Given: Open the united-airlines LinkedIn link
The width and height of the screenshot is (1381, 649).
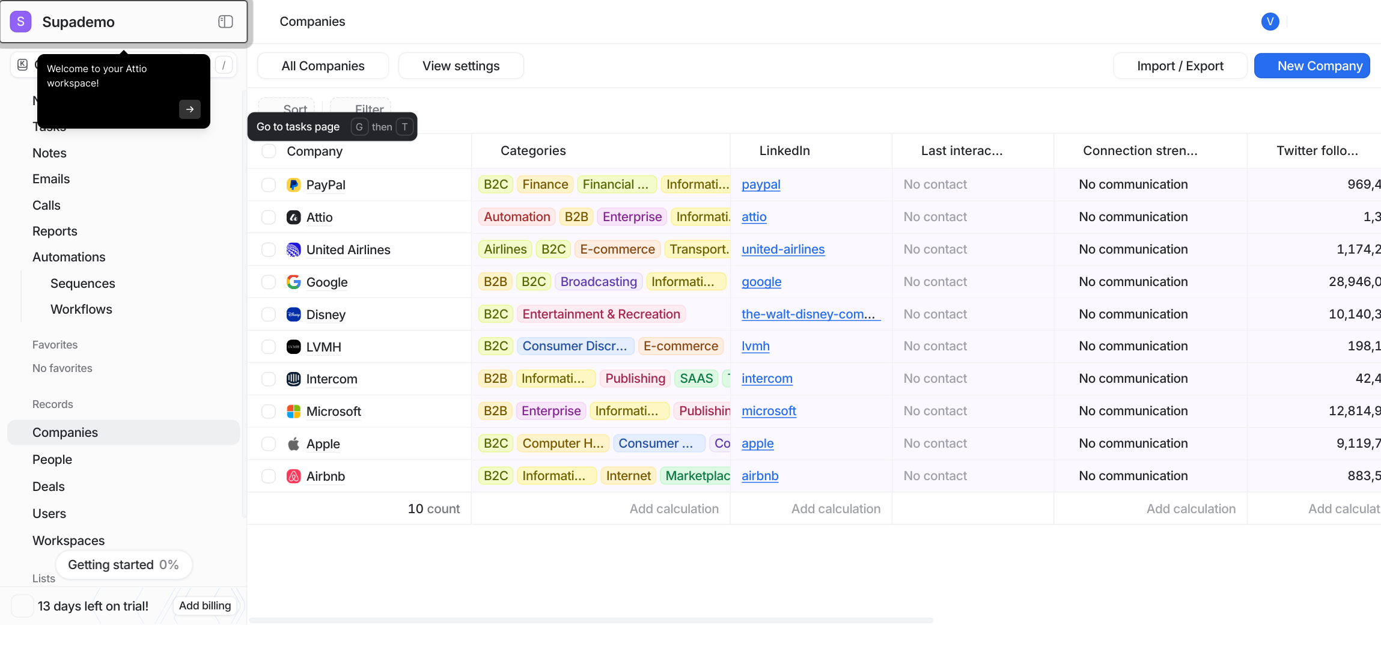Looking at the screenshot, I should pyautogui.click(x=783, y=249).
